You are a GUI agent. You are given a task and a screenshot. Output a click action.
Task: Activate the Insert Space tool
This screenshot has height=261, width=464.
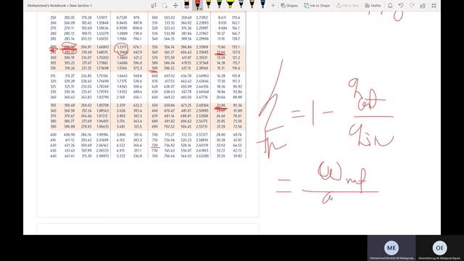coord(175,5)
